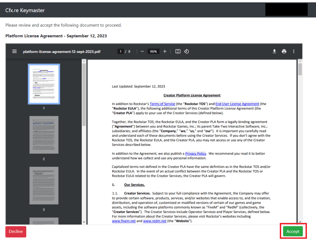Select page 3 thumbnail
This screenshot has width=316, height=242.
click(x=44, y=185)
